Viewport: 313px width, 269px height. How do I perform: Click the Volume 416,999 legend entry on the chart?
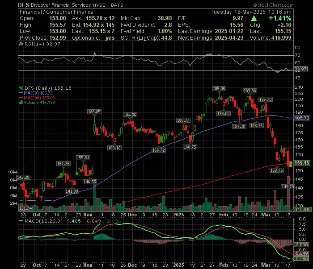[x=39, y=103]
